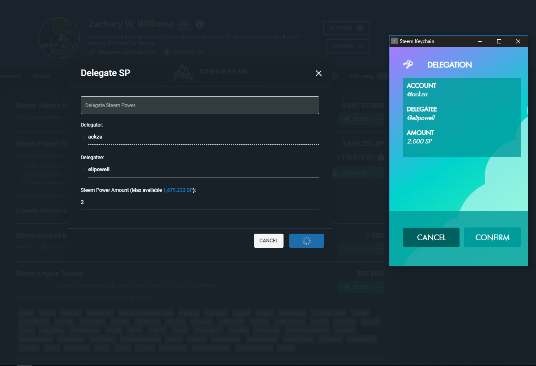The width and height of the screenshot is (536, 366).
Task: Open the Following tab
Action: pos(361,76)
